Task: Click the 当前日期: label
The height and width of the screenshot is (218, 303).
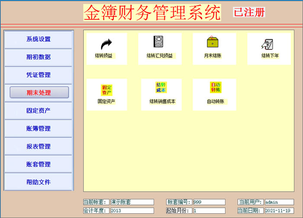Action: click(x=251, y=211)
